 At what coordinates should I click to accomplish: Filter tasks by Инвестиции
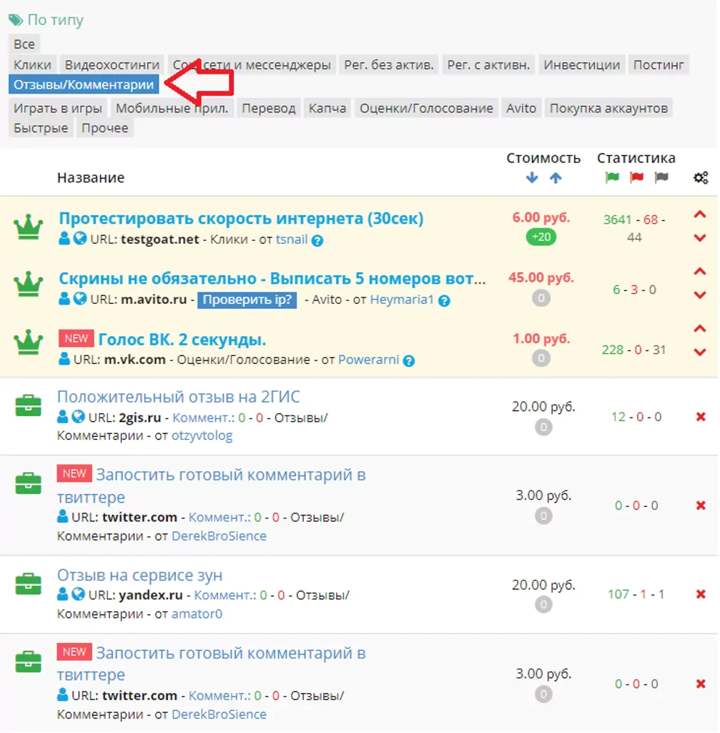click(x=581, y=64)
